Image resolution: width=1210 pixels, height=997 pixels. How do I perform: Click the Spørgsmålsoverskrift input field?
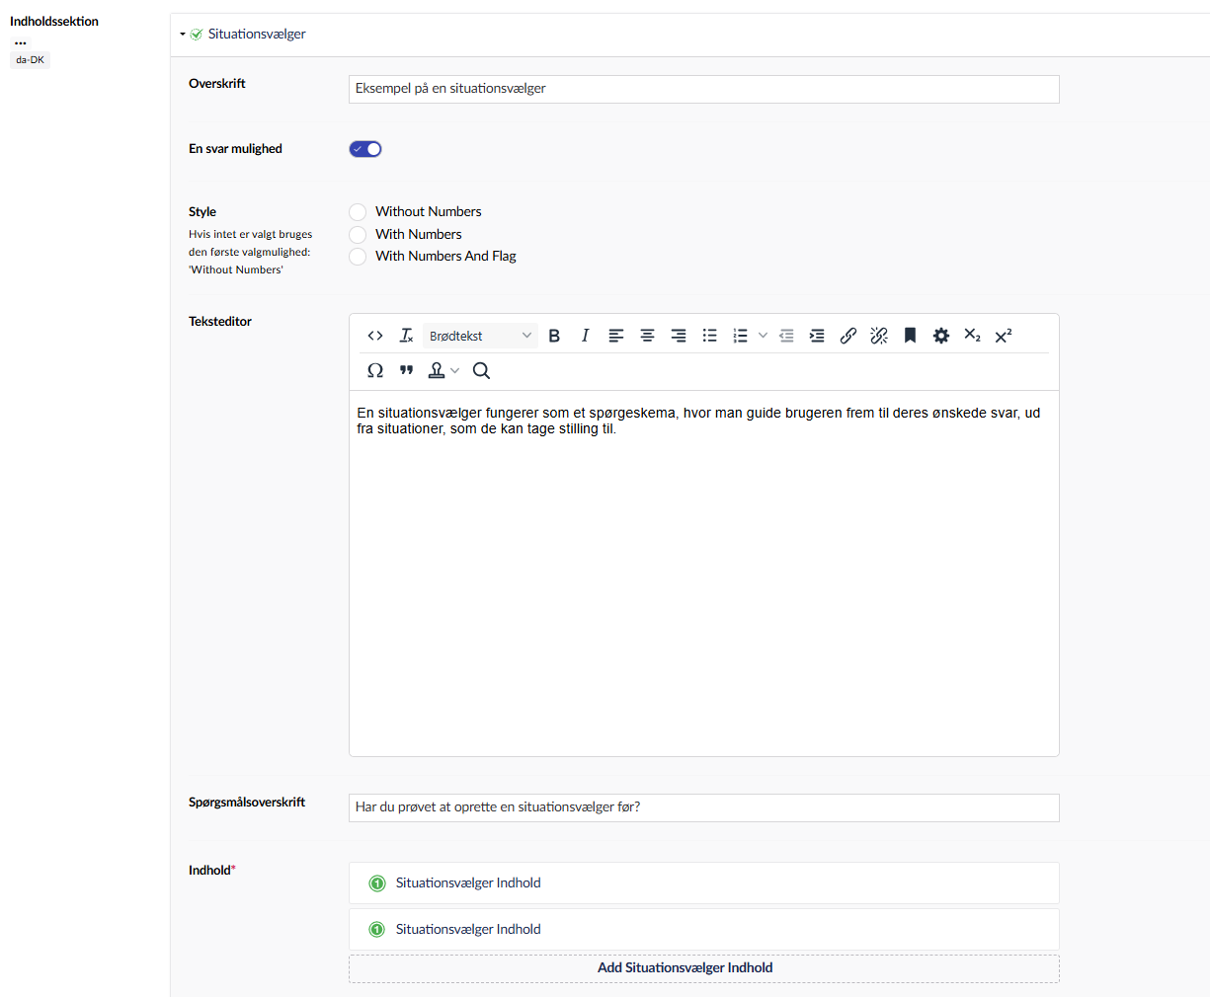(703, 807)
